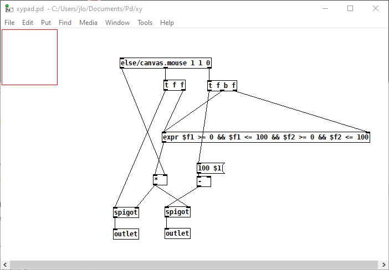The height and width of the screenshot is (270, 389).
Task: Open the Find menu
Action: (x=65, y=23)
